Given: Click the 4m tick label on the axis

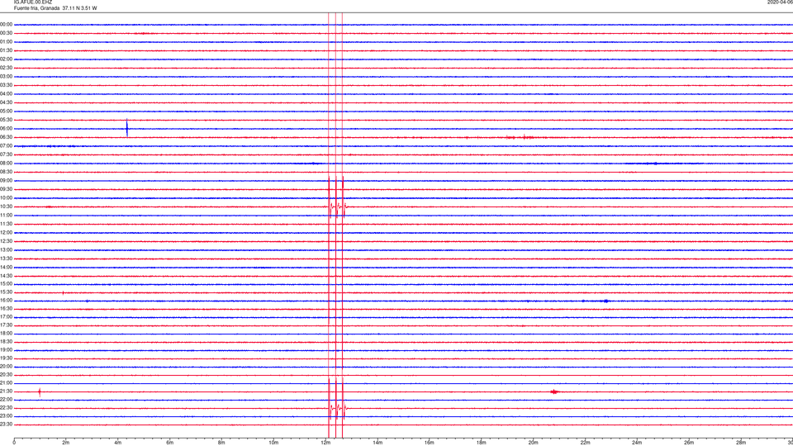Looking at the screenshot, I should (118, 443).
